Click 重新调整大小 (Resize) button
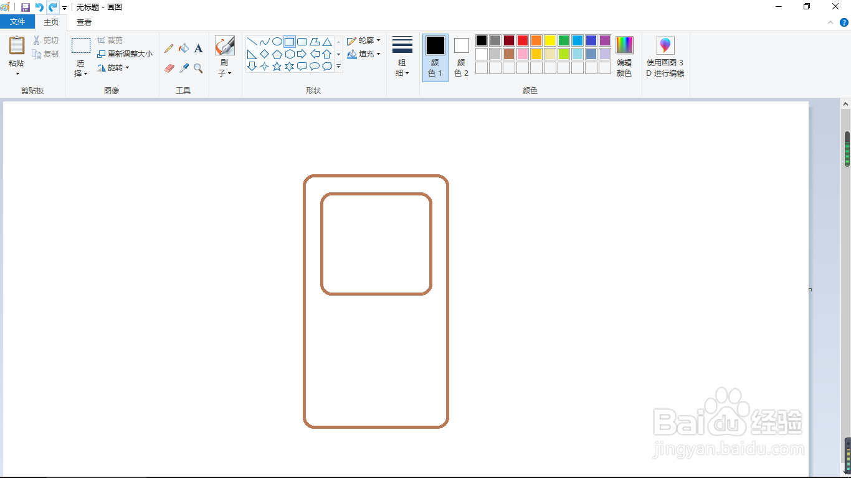The height and width of the screenshot is (478, 851). click(x=125, y=54)
